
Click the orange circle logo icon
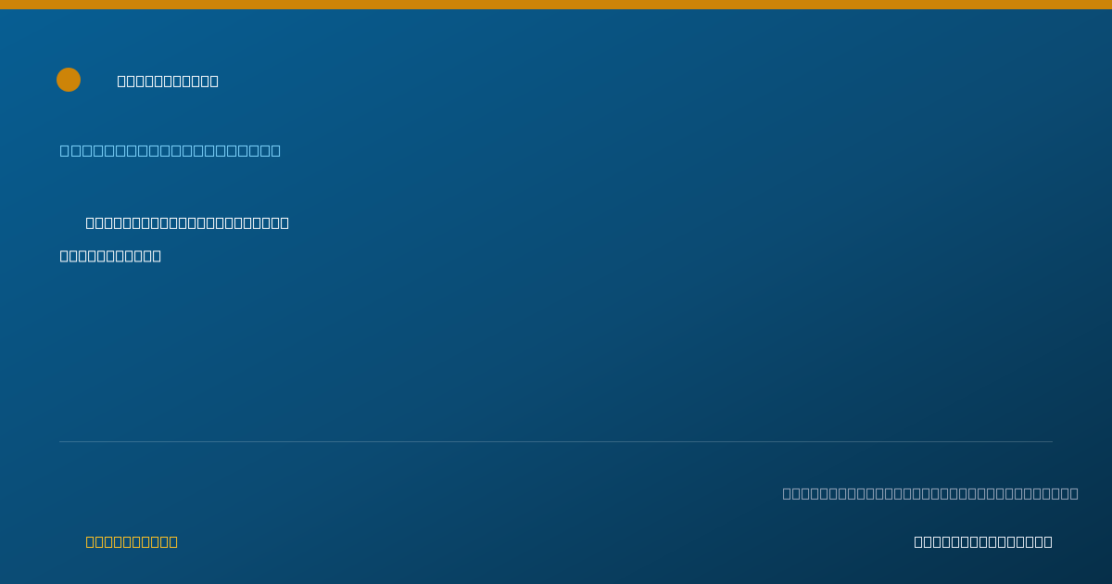click(x=69, y=80)
